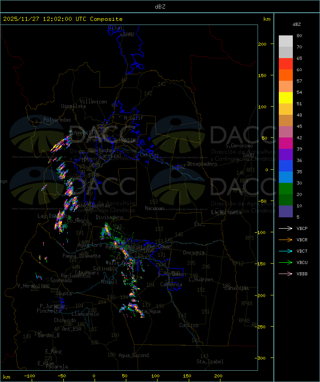The height and width of the screenshot is (382, 320).
Task: Select the mauve 42-45 dBZ swatch
Action: (x=286, y=132)
